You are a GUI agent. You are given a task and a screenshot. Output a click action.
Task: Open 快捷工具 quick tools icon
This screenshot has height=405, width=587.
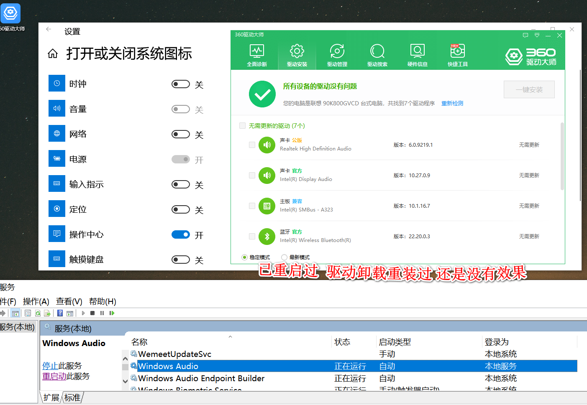[x=457, y=55]
